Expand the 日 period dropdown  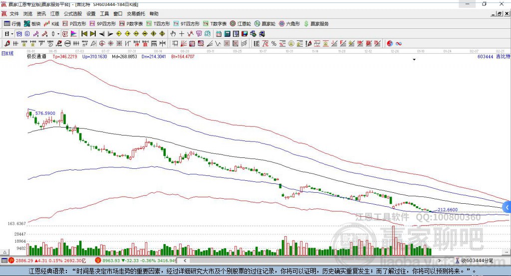tap(12, 34)
